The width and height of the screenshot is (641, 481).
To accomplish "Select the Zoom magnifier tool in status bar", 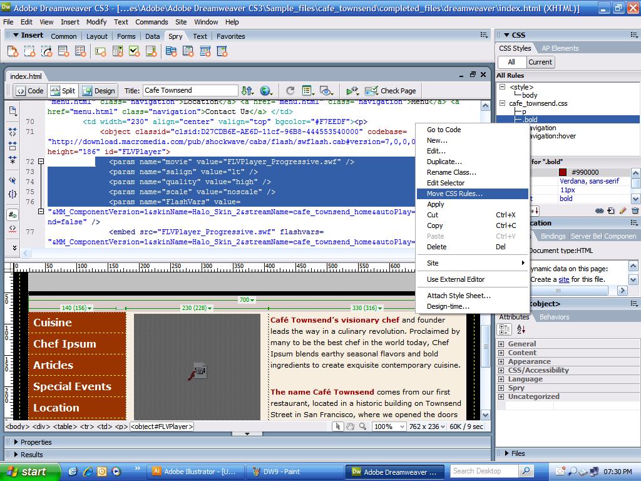I will (362, 427).
